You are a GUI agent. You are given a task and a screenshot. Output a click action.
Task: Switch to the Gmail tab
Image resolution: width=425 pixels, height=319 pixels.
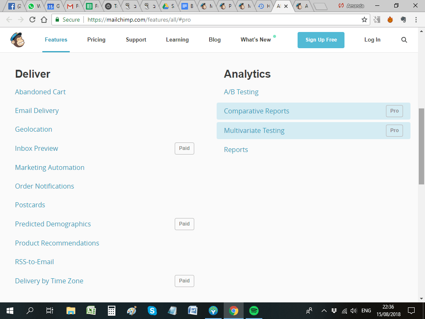tap(73, 6)
